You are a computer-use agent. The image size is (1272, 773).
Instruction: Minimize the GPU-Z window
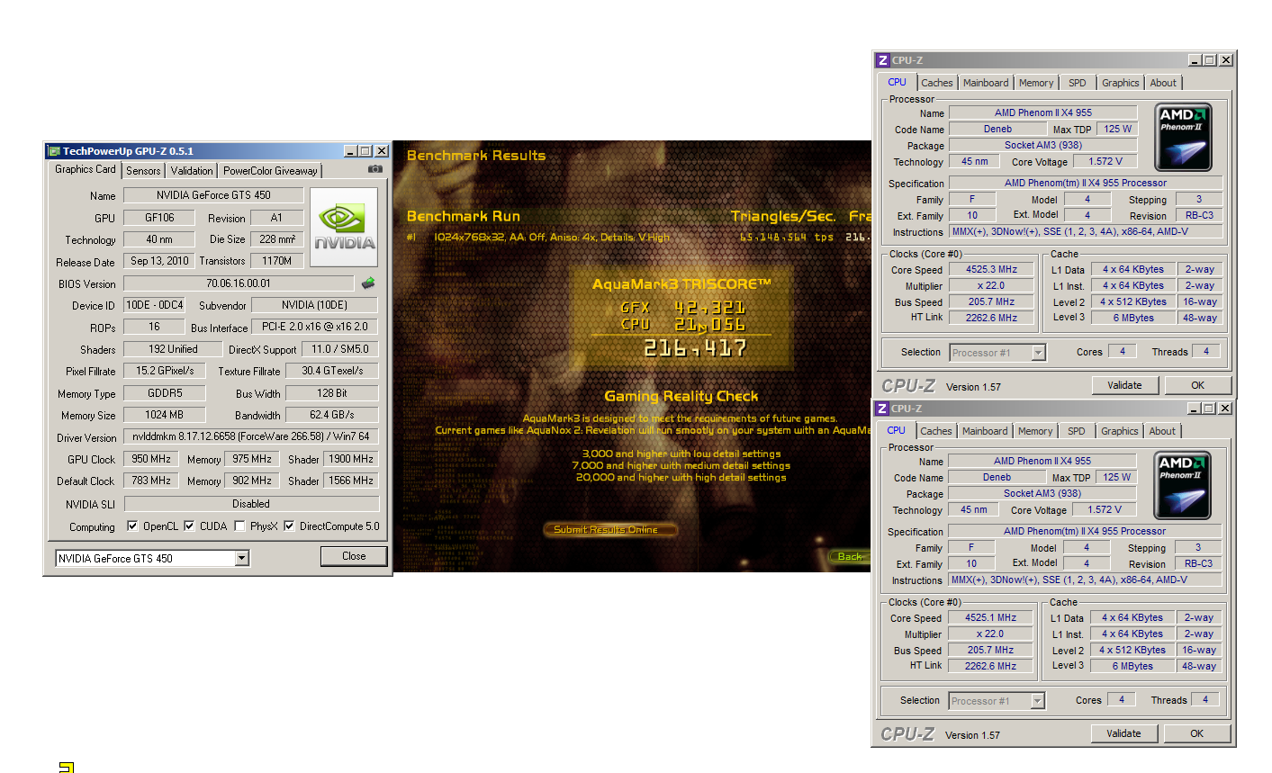(x=350, y=151)
